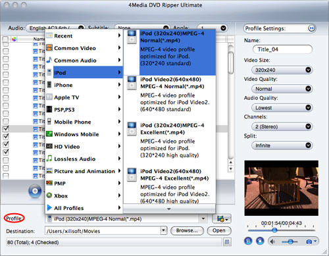Click the Name field Title_04

pyautogui.click(x=282, y=49)
